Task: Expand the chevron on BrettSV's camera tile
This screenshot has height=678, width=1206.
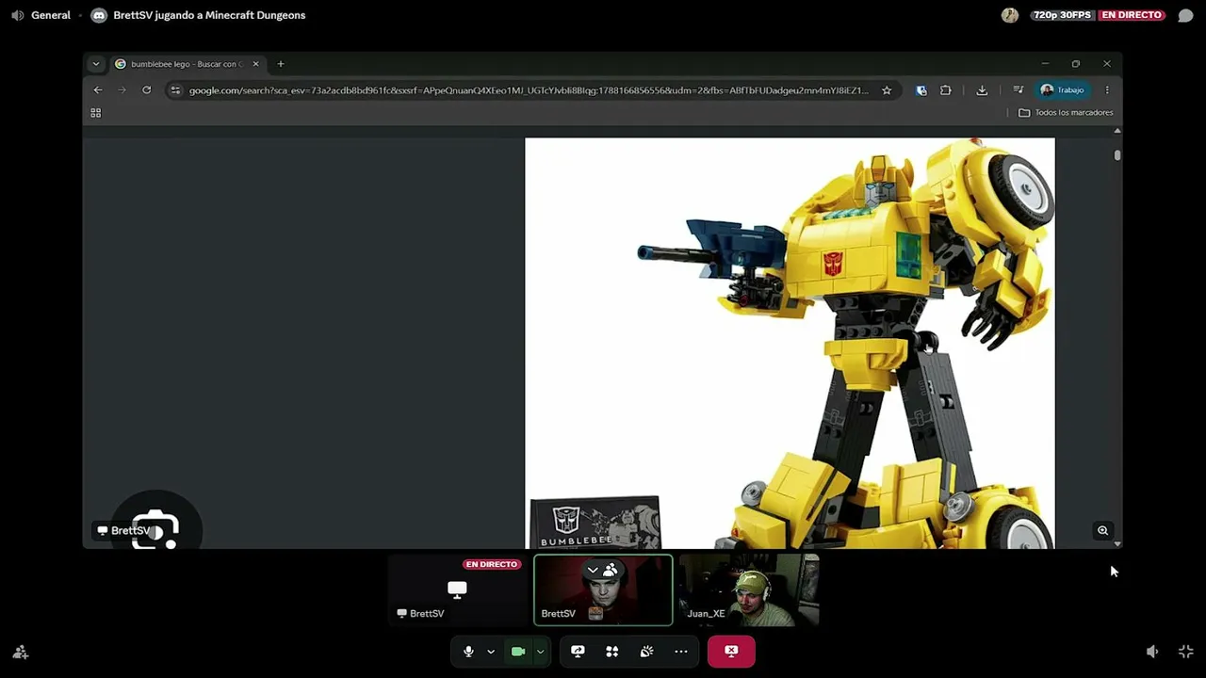Action: (593, 570)
